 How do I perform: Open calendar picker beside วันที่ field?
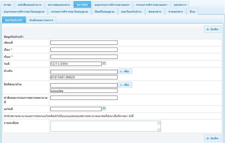104,63
